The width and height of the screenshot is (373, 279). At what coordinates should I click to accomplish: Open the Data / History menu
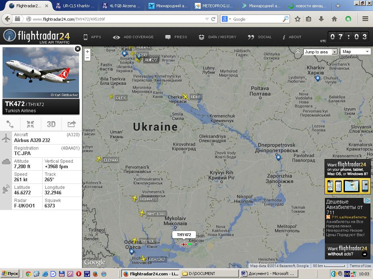click(217, 37)
